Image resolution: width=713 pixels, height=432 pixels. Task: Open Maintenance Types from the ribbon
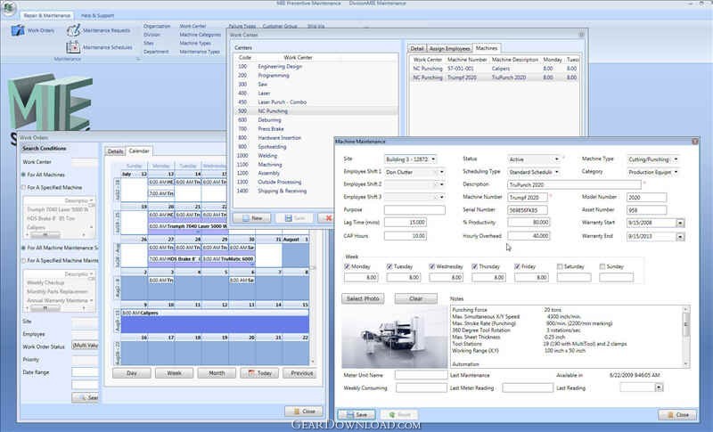tap(200, 52)
